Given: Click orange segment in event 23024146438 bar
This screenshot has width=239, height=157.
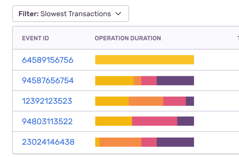Looking at the screenshot, I should 120,142.
